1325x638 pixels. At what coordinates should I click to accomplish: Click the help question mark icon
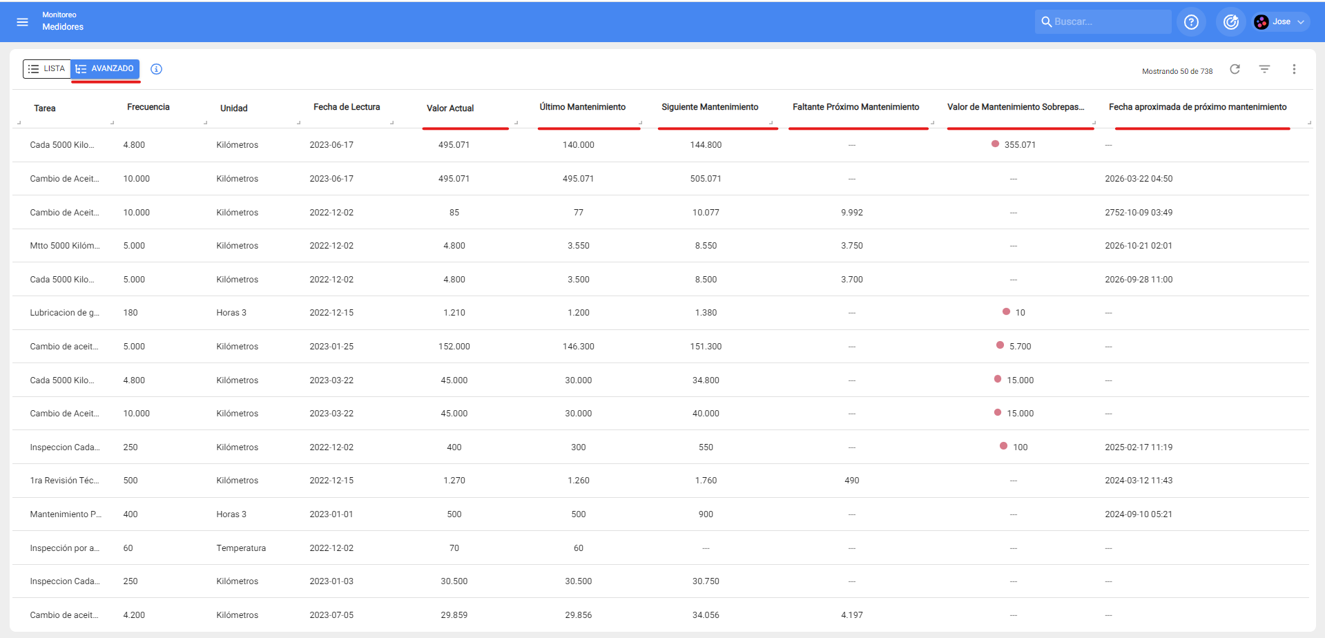coord(1191,22)
